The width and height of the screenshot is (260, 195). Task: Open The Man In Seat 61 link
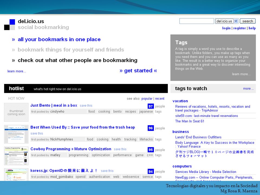pos(190,121)
